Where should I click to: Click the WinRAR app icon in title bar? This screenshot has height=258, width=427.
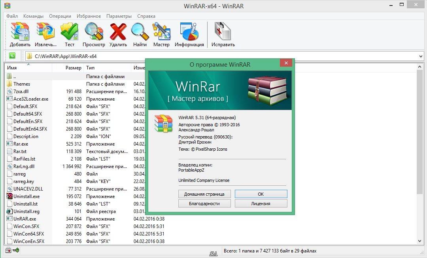tap(8, 6)
